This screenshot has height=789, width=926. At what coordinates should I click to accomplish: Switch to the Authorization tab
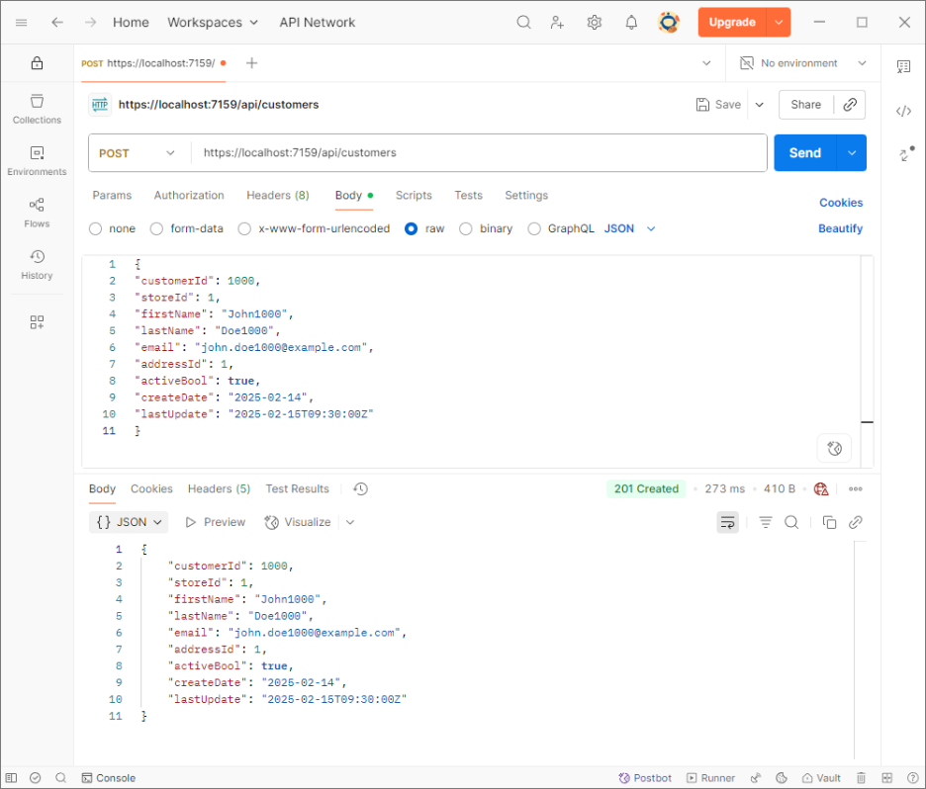(x=189, y=196)
